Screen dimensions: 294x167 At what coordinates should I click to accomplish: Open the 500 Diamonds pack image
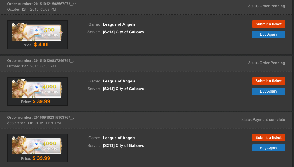click(37, 32)
